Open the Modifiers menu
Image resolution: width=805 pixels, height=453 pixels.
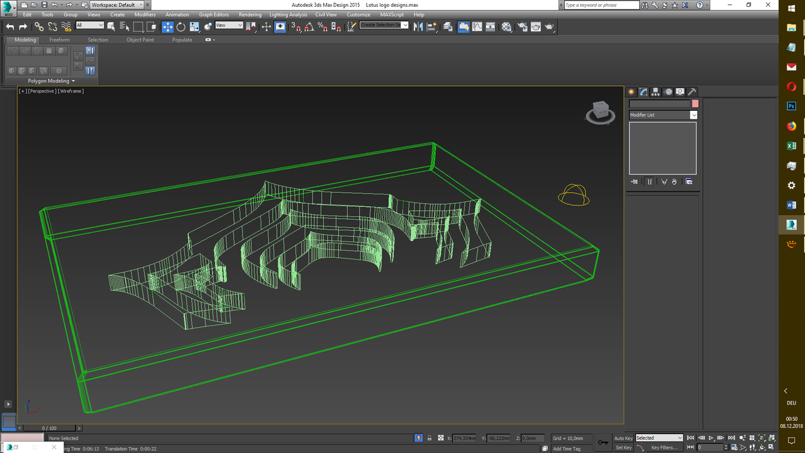tap(145, 14)
